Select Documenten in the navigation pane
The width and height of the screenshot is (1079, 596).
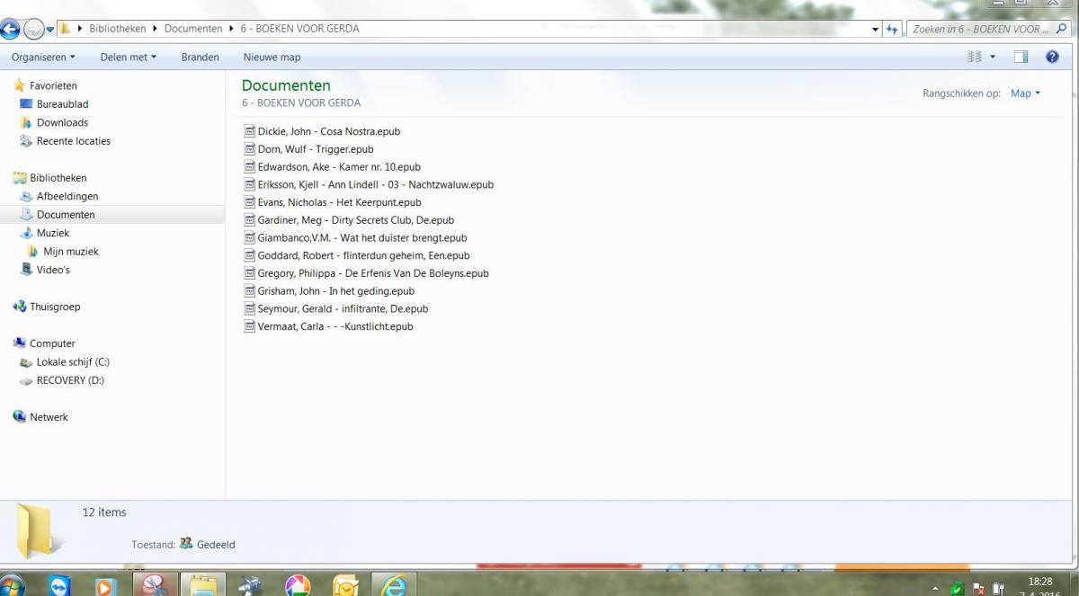(66, 215)
